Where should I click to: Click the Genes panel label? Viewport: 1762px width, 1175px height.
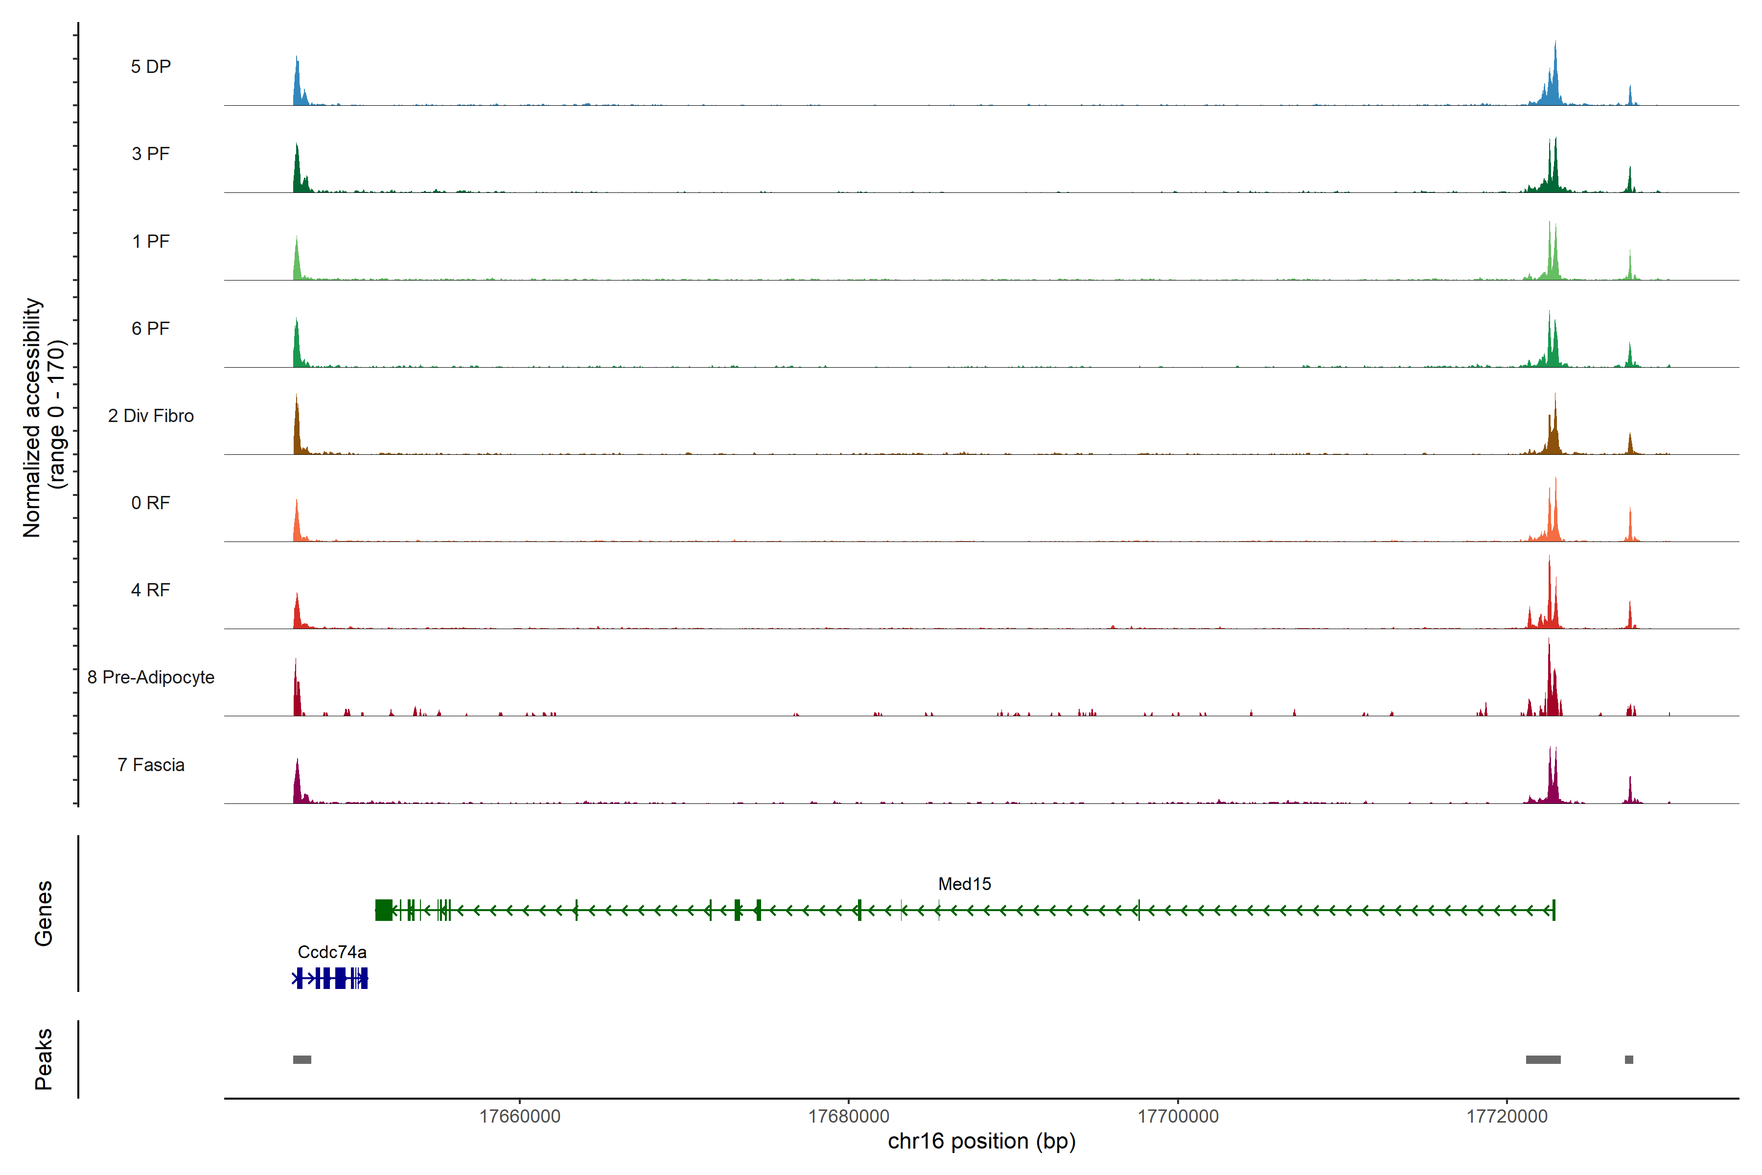coord(44,914)
